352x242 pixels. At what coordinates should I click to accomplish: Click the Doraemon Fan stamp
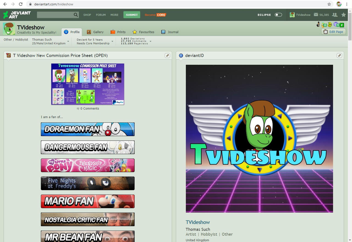click(x=88, y=129)
